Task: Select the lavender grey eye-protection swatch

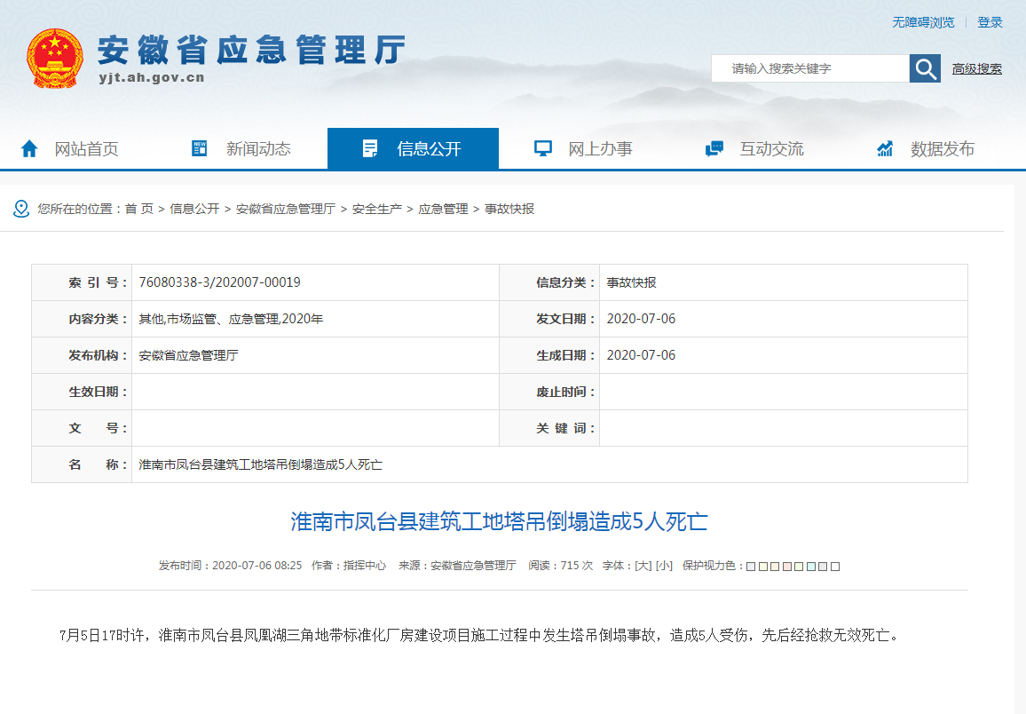Action: tap(823, 567)
